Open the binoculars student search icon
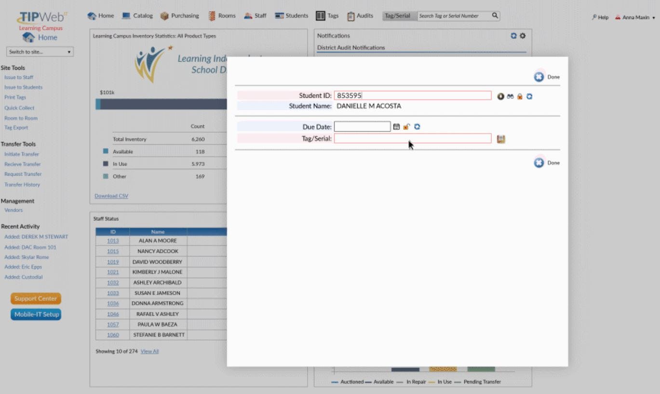The image size is (660, 394). pos(510,96)
